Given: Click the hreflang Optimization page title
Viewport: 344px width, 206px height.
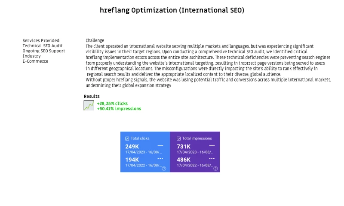Looking at the screenshot, I should pos(172,10).
